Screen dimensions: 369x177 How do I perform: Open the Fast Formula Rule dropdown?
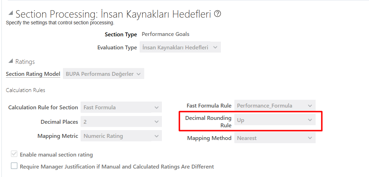pyautogui.click(x=275, y=106)
